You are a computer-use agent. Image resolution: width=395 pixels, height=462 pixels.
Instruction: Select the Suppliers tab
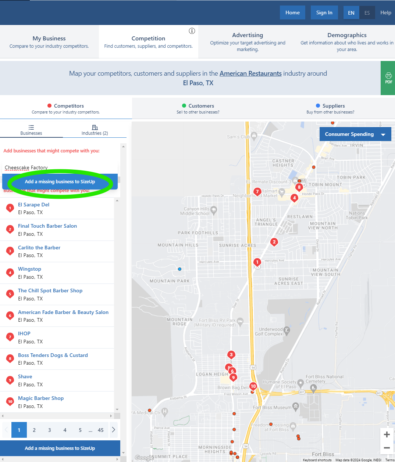pos(330,108)
